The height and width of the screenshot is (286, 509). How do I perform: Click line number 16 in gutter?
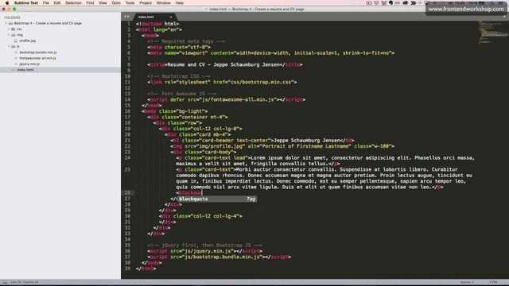tap(127, 111)
